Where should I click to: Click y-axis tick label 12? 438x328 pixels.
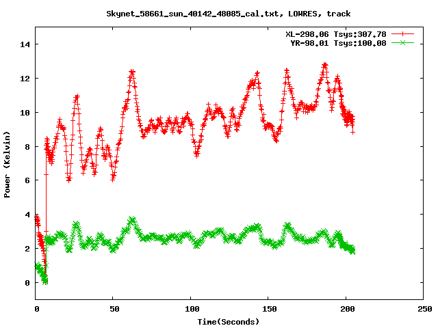click(25, 79)
